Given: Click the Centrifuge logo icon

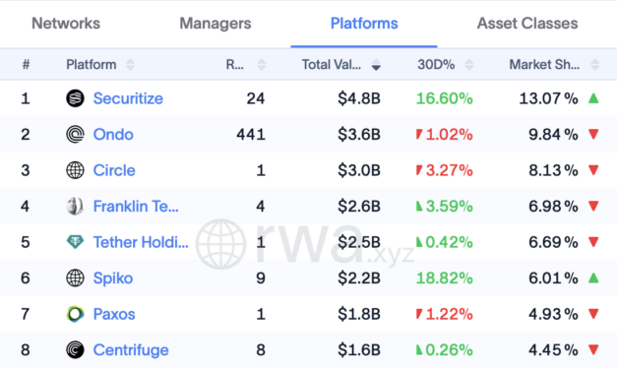Looking at the screenshot, I should point(75,350).
